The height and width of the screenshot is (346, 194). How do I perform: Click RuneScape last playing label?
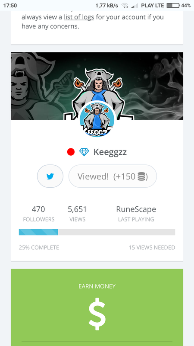(136, 214)
